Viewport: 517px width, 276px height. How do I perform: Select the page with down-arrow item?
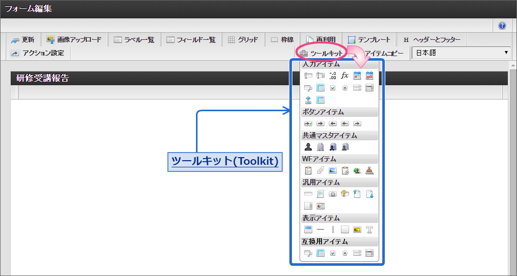point(370,194)
